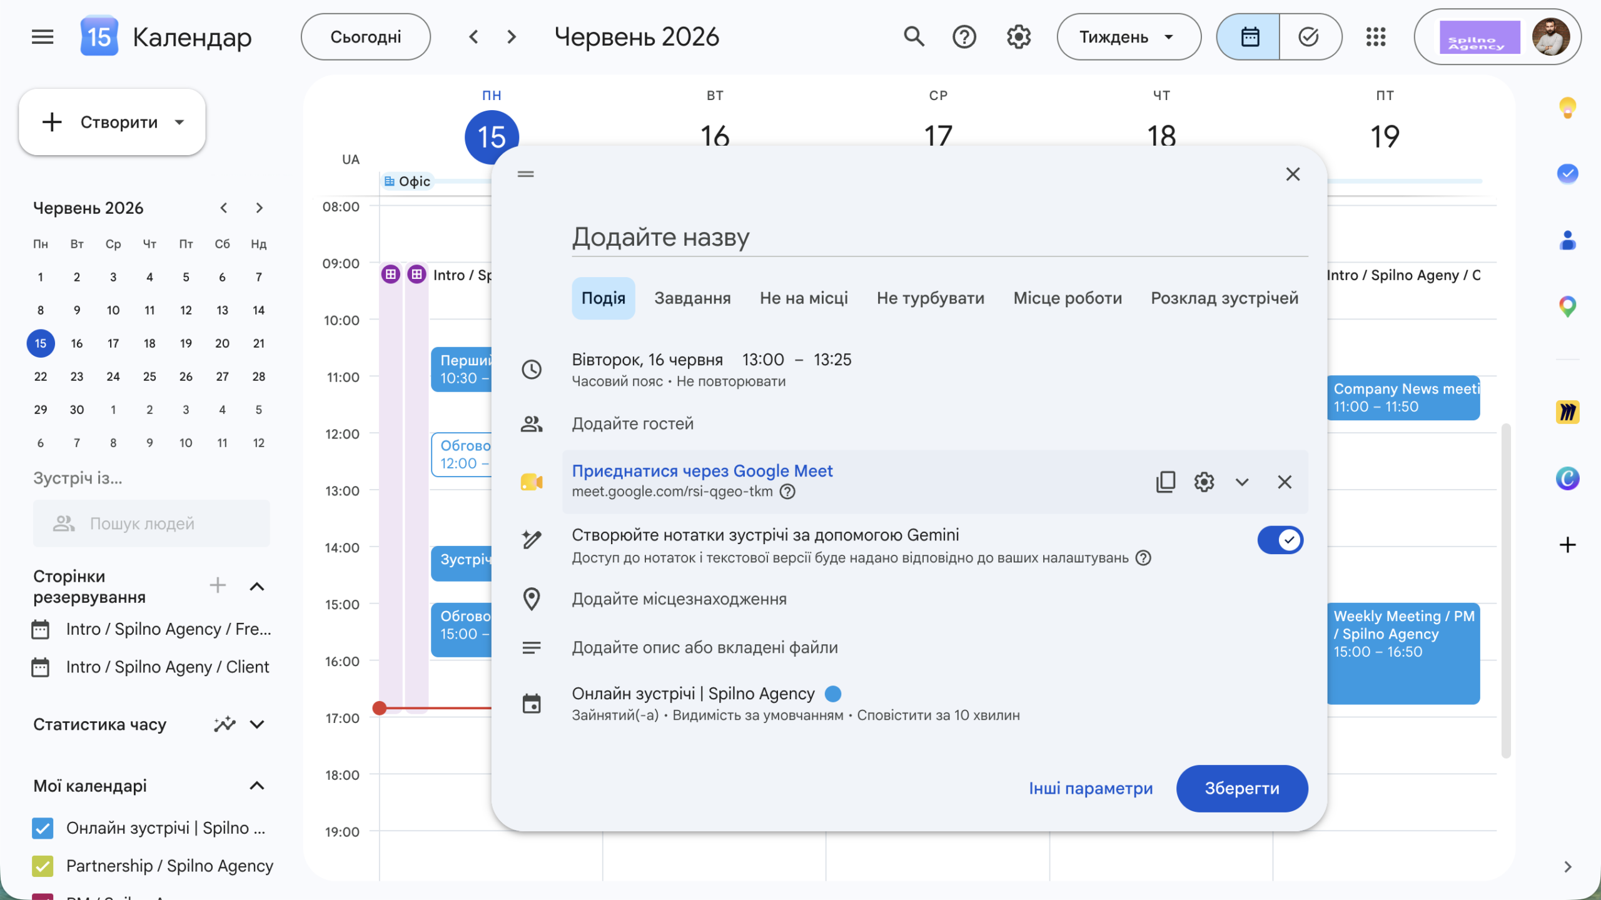
Task: Open the account profile avatar
Action: [x=1551, y=37]
